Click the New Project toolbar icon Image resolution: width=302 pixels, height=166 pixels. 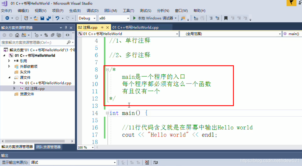click(26, 18)
